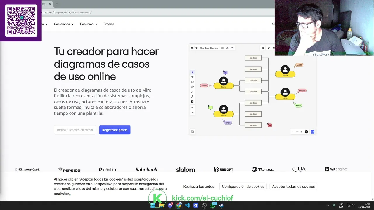Click the purple comment bubble icon
Screen dimensions: 374x210
point(225,73)
